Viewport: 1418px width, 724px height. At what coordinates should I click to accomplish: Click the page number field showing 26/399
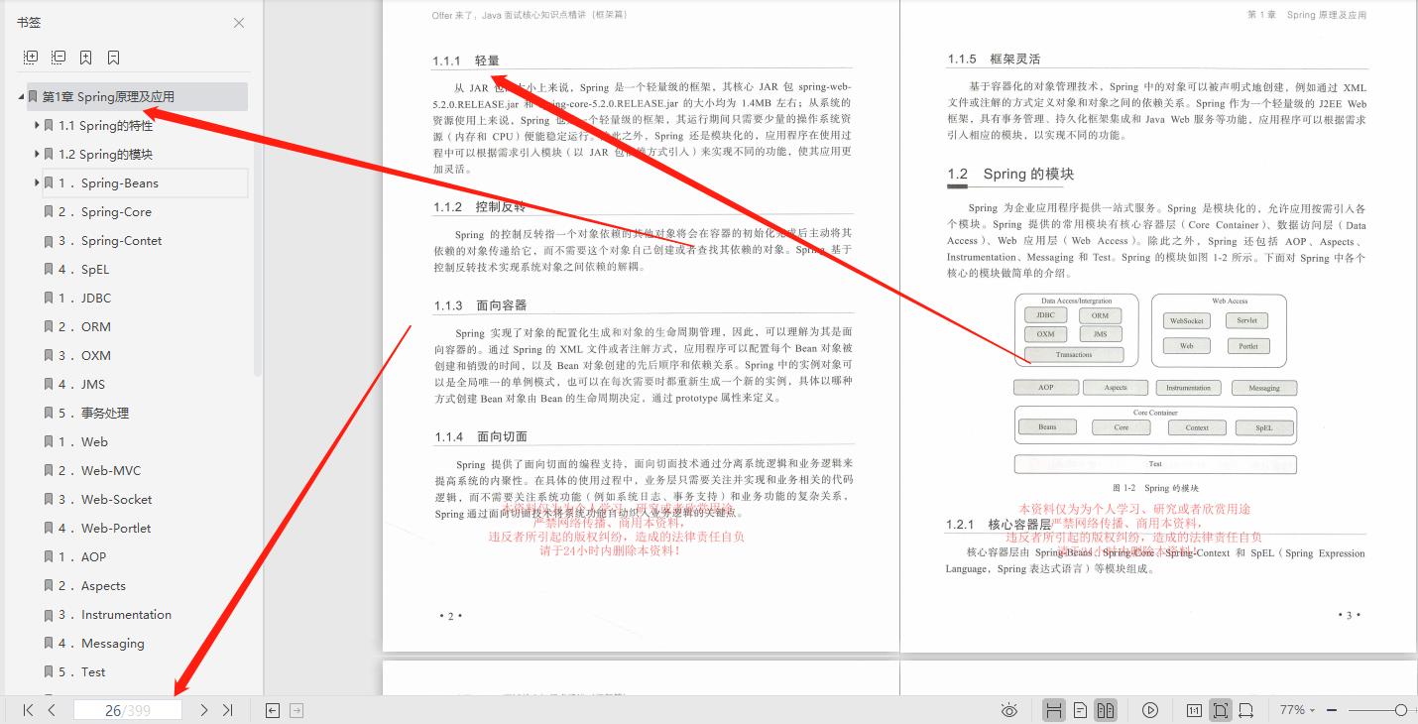tap(128, 710)
